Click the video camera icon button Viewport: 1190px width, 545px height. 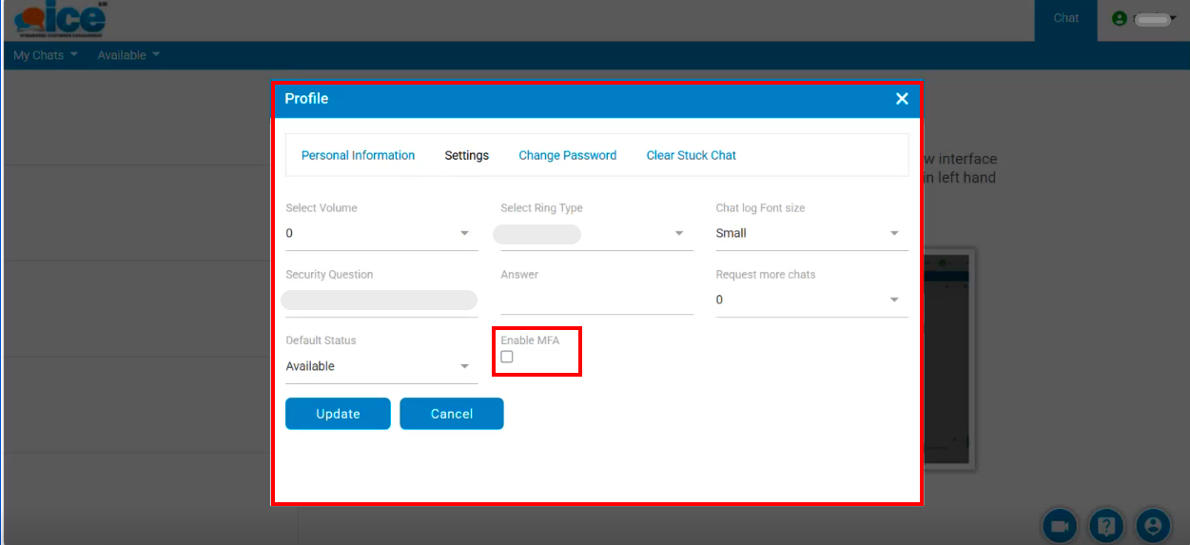click(1059, 525)
